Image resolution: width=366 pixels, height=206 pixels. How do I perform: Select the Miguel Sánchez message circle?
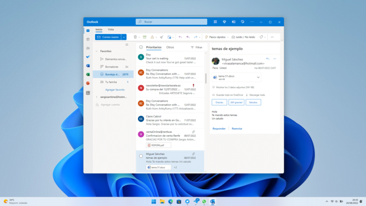coord(141,156)
